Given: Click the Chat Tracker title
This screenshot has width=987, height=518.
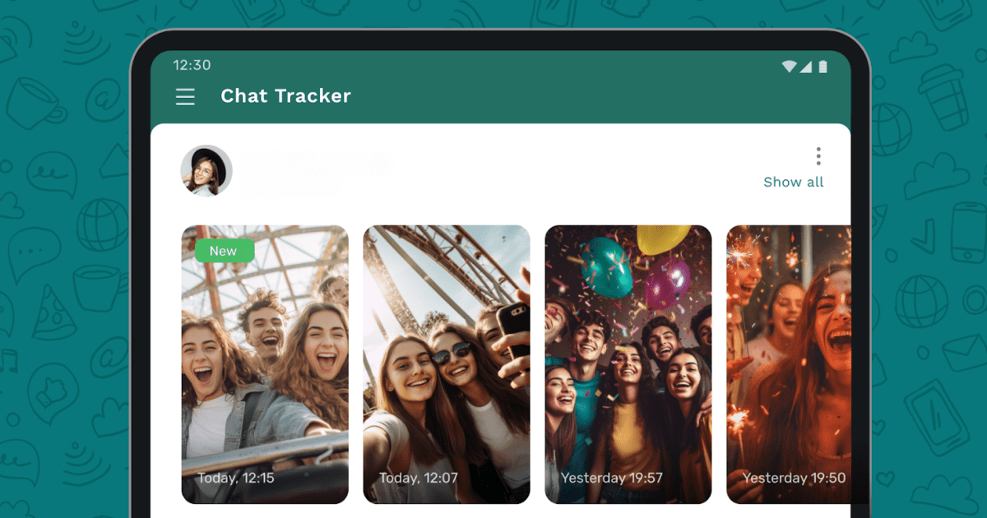Looking at the screenshot, I should [x=285, y=96].
